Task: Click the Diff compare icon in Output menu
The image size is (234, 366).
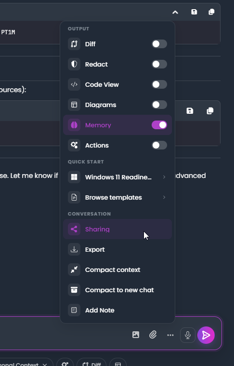Action: coord(74,44)
